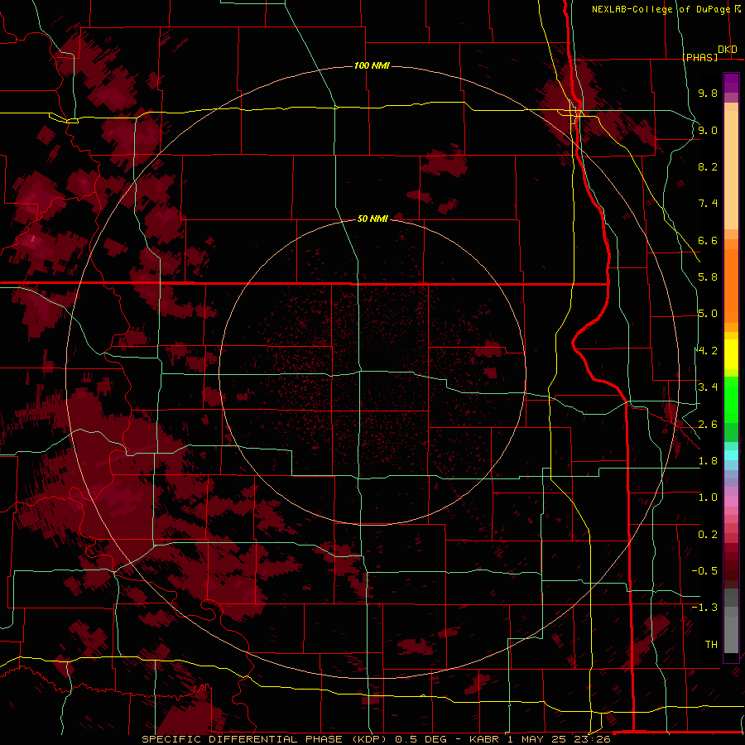Click the -0.5 scale label
The width and height of the screenshot is (745, 745).
pos(704,571)
